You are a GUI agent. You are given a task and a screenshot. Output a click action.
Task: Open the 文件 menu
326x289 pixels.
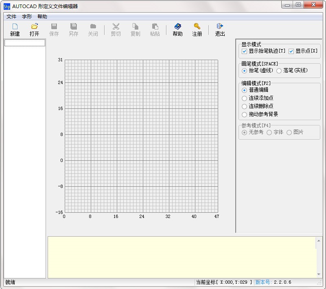(11, 17)
